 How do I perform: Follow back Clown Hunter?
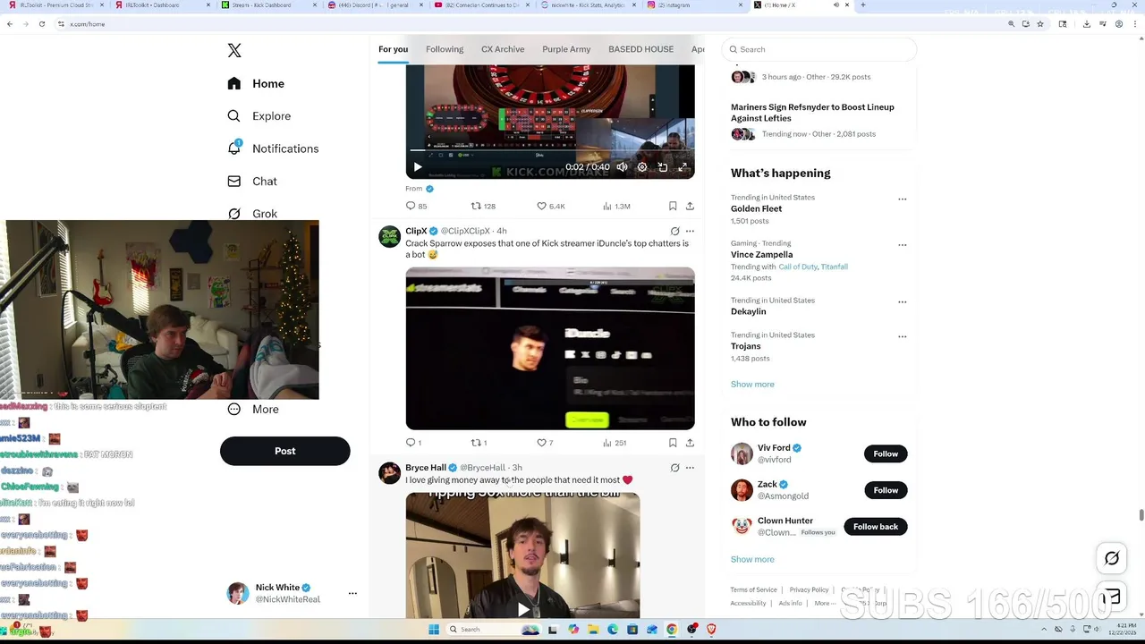[876, 527]
